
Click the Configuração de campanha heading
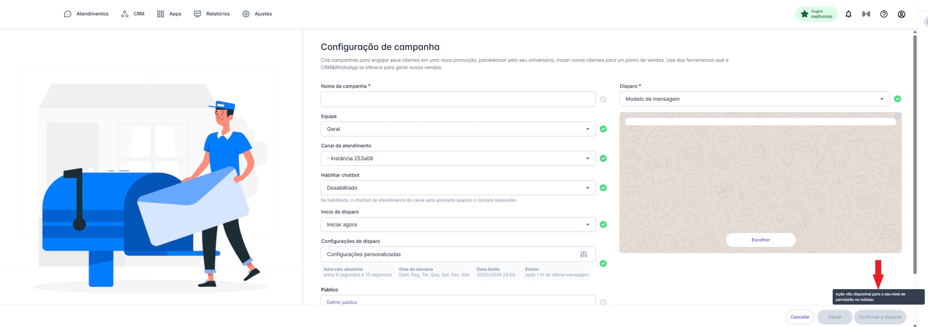(380, 47)
